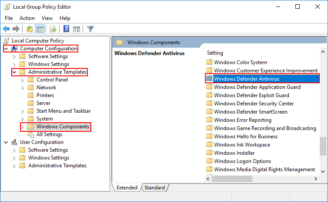This screenshot has width=328, height=202.
Task: Collapse the Computer Configuration node
Action: click(6, 49)
